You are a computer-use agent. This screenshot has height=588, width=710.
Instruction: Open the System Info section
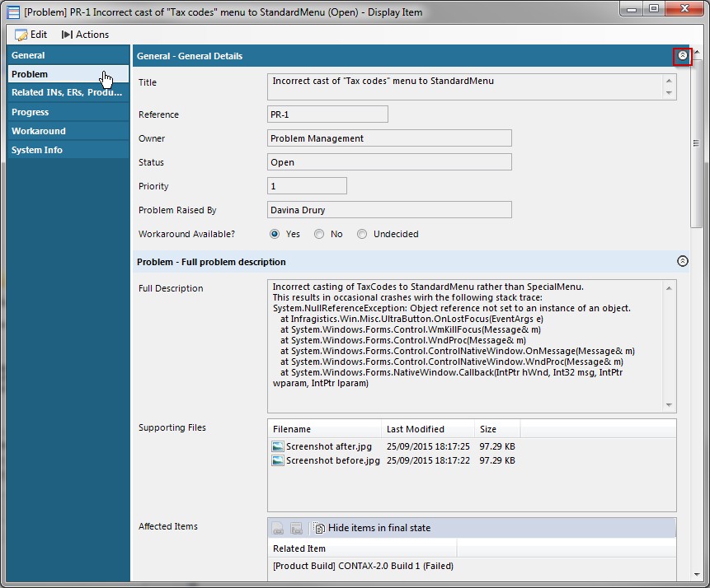tap(68, 150)
